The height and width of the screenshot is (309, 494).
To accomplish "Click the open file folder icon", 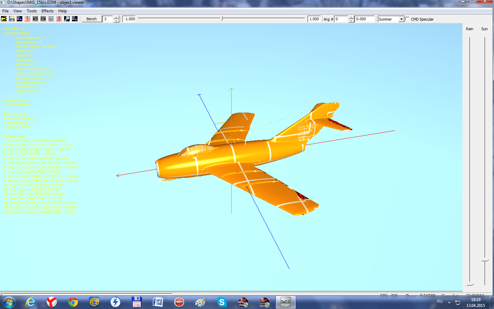I will [x=4, y=19].
